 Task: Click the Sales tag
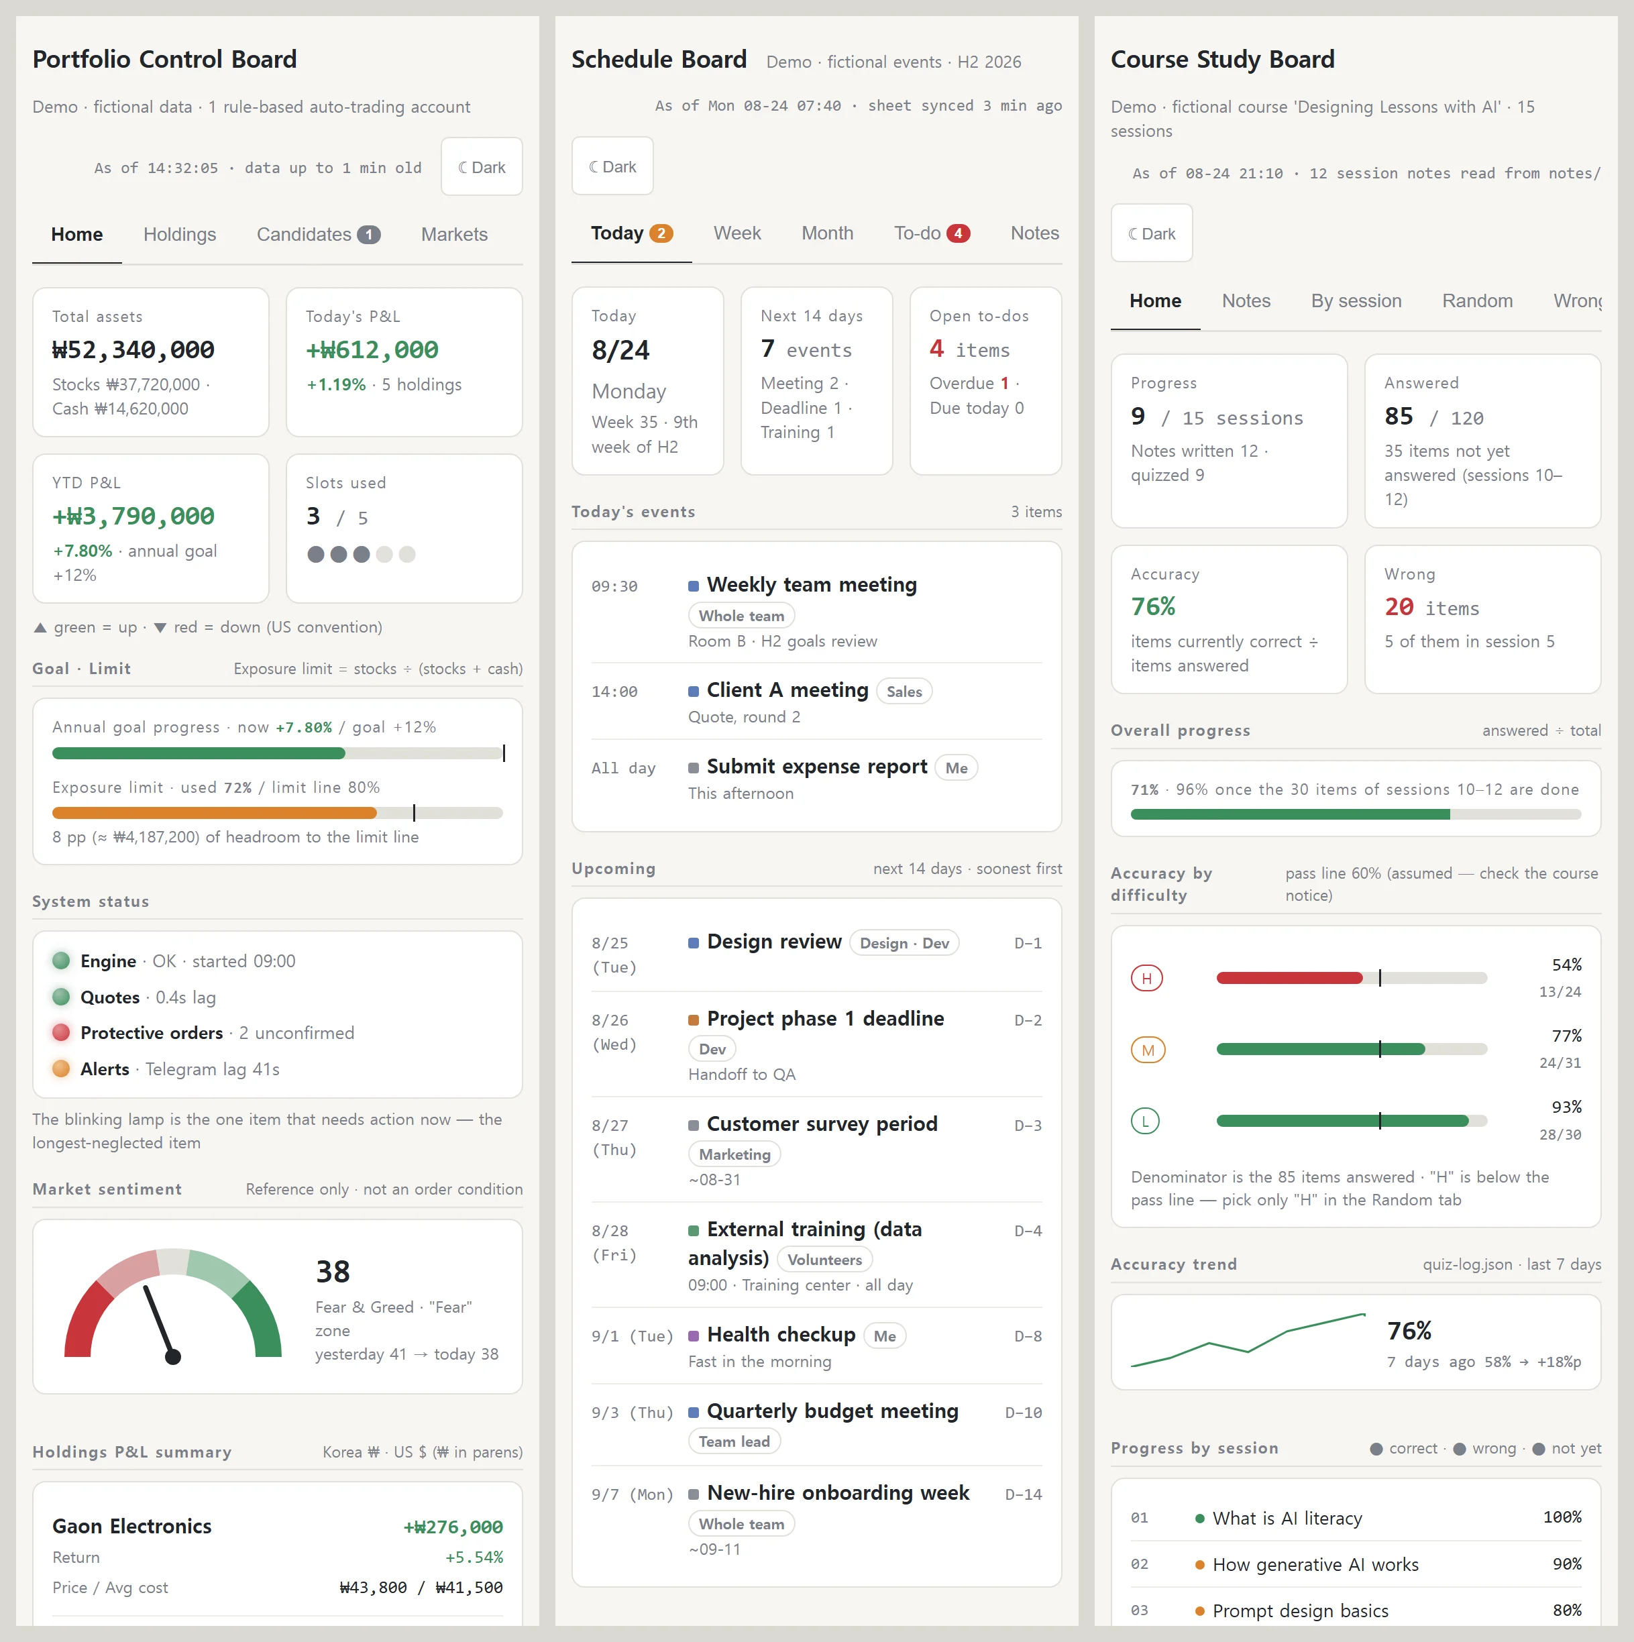(x=904, y=691)
